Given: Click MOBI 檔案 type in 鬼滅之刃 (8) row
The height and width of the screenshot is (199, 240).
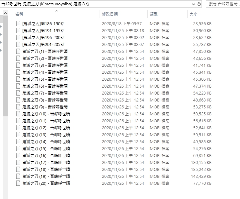Looking at the screenshot, I should (159, 100).
